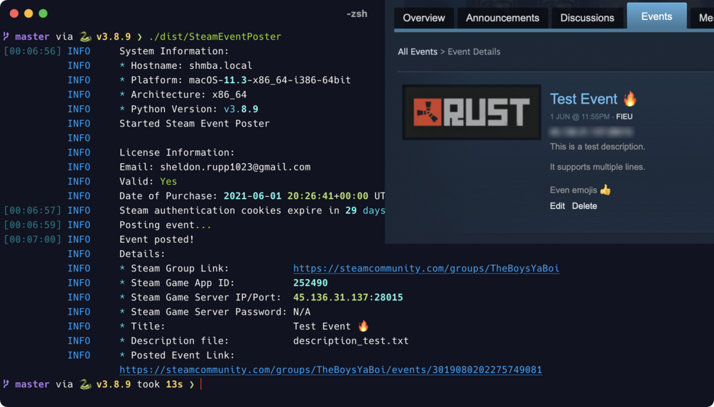The width and height of the screenshot is (714, 407).
Task: Click 'This is a test description.' text
Action: pos(597,146)
